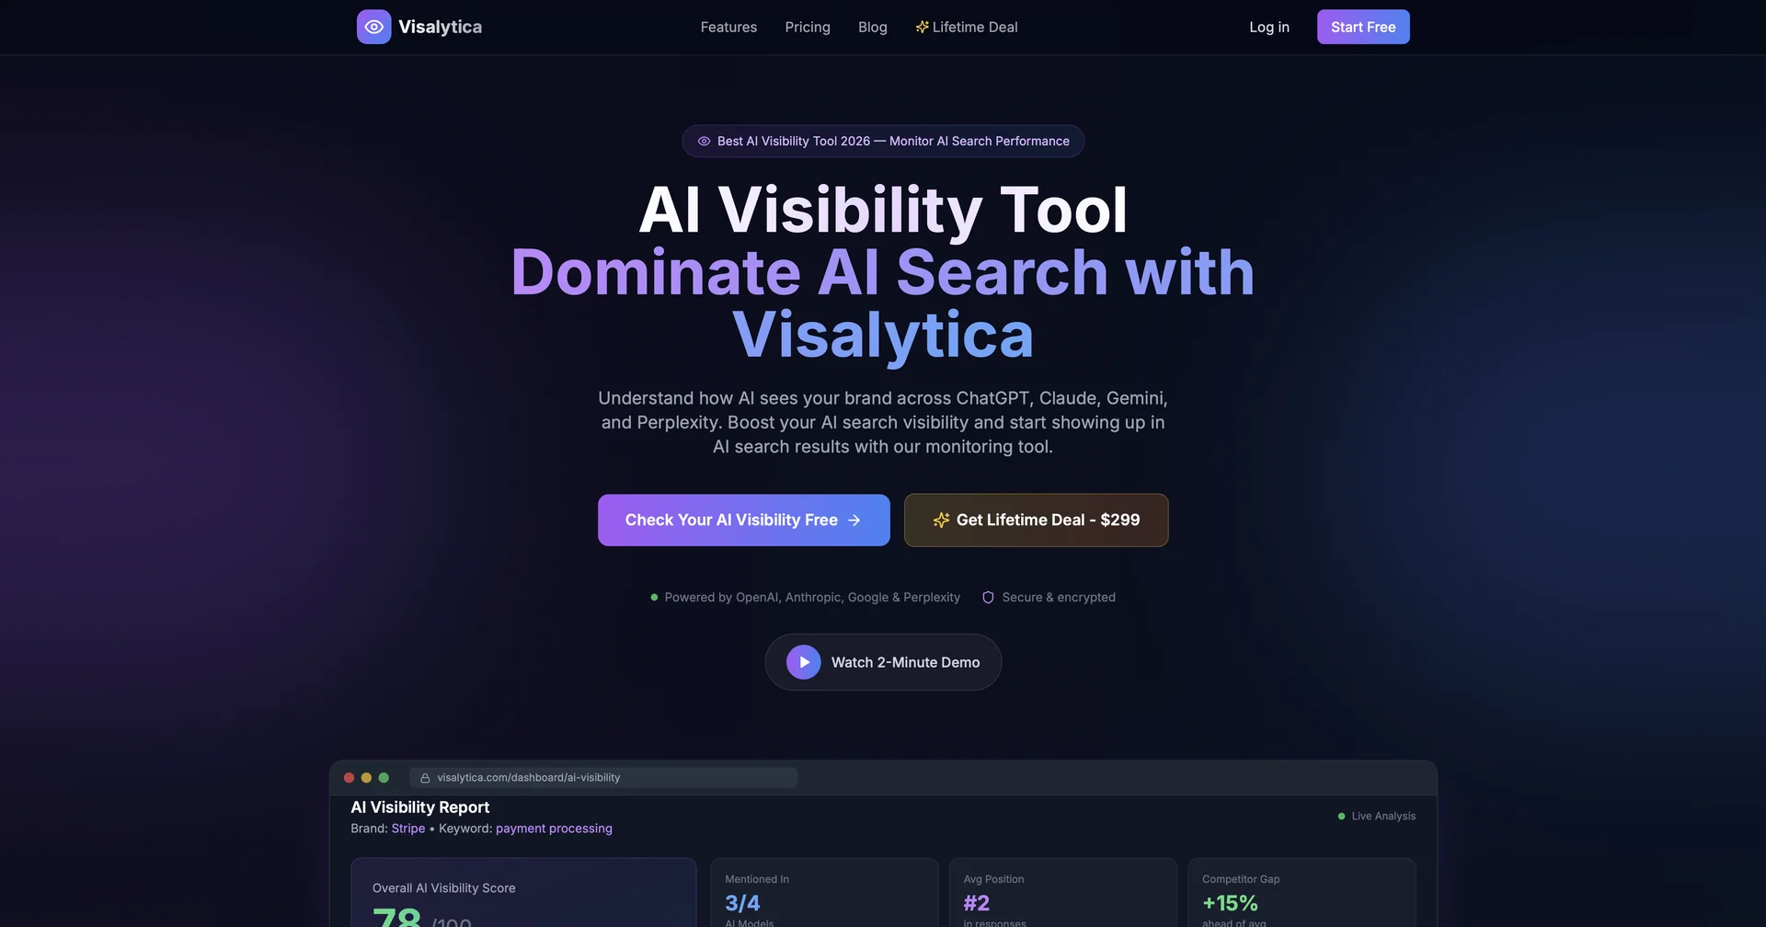Click the green dot beside Powered by OpenAI text
Image resolution: width=1766 pixels, height=927 pixels.
tap(653, 597)
